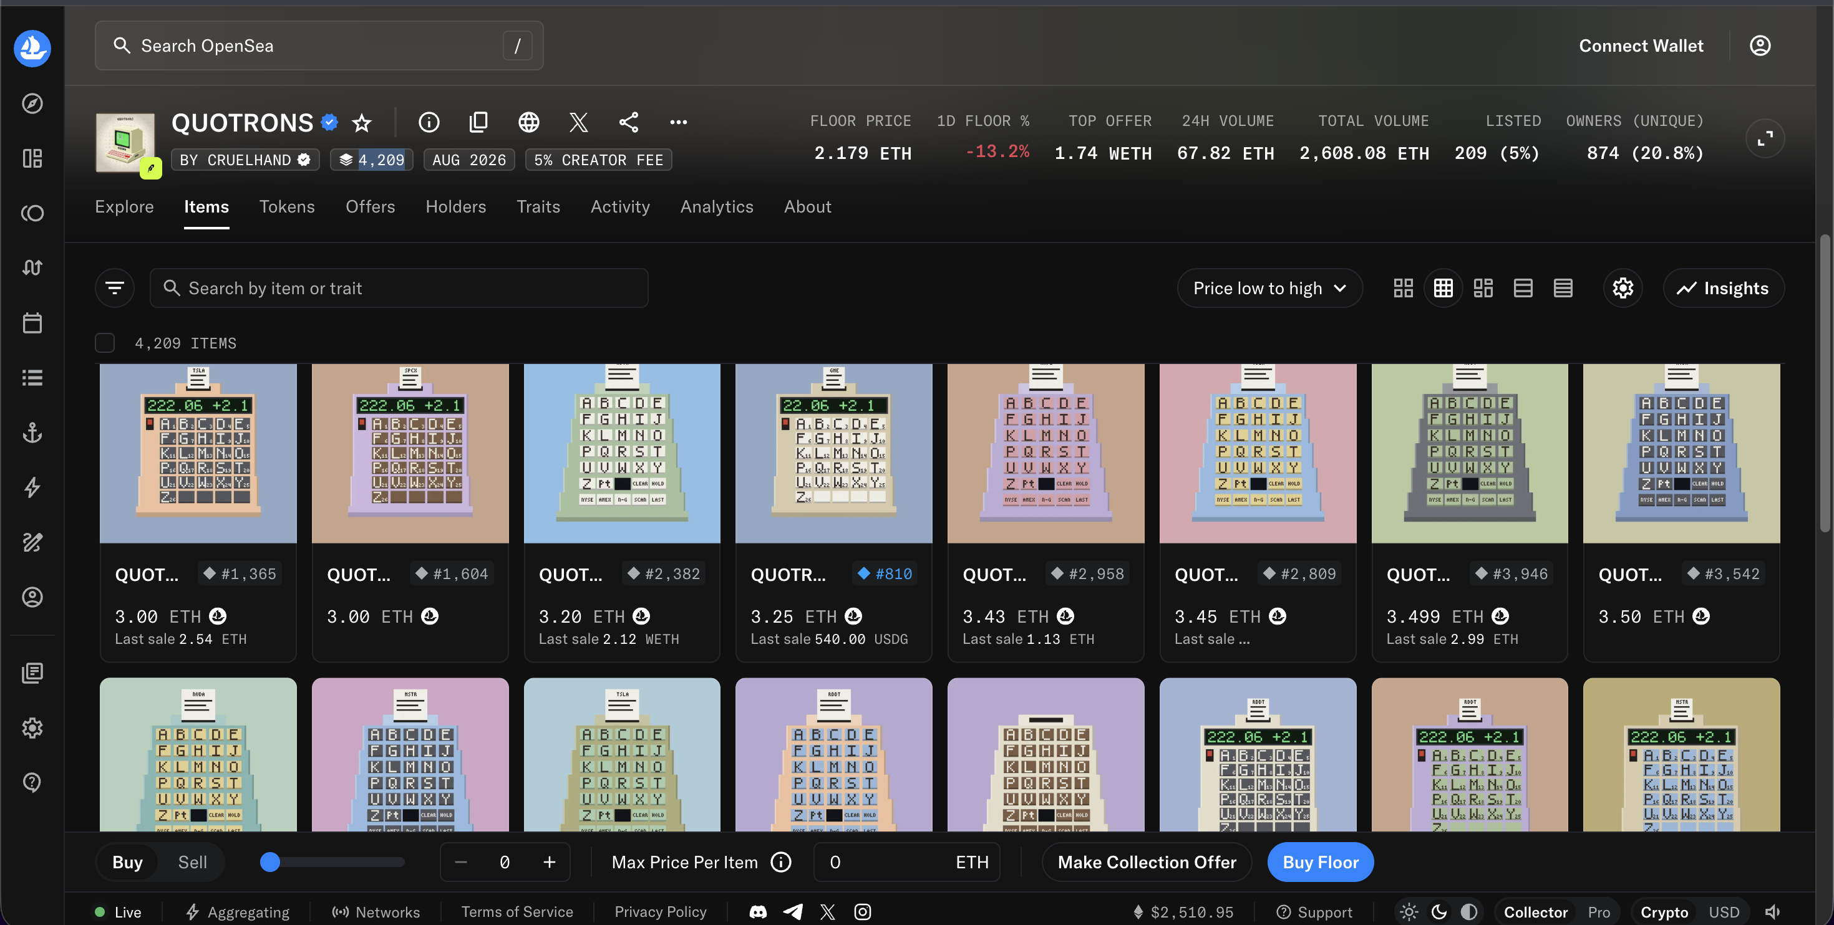Open the Price low to high dropdown
The image size is (1834, 925).
tap(1269, 288)
